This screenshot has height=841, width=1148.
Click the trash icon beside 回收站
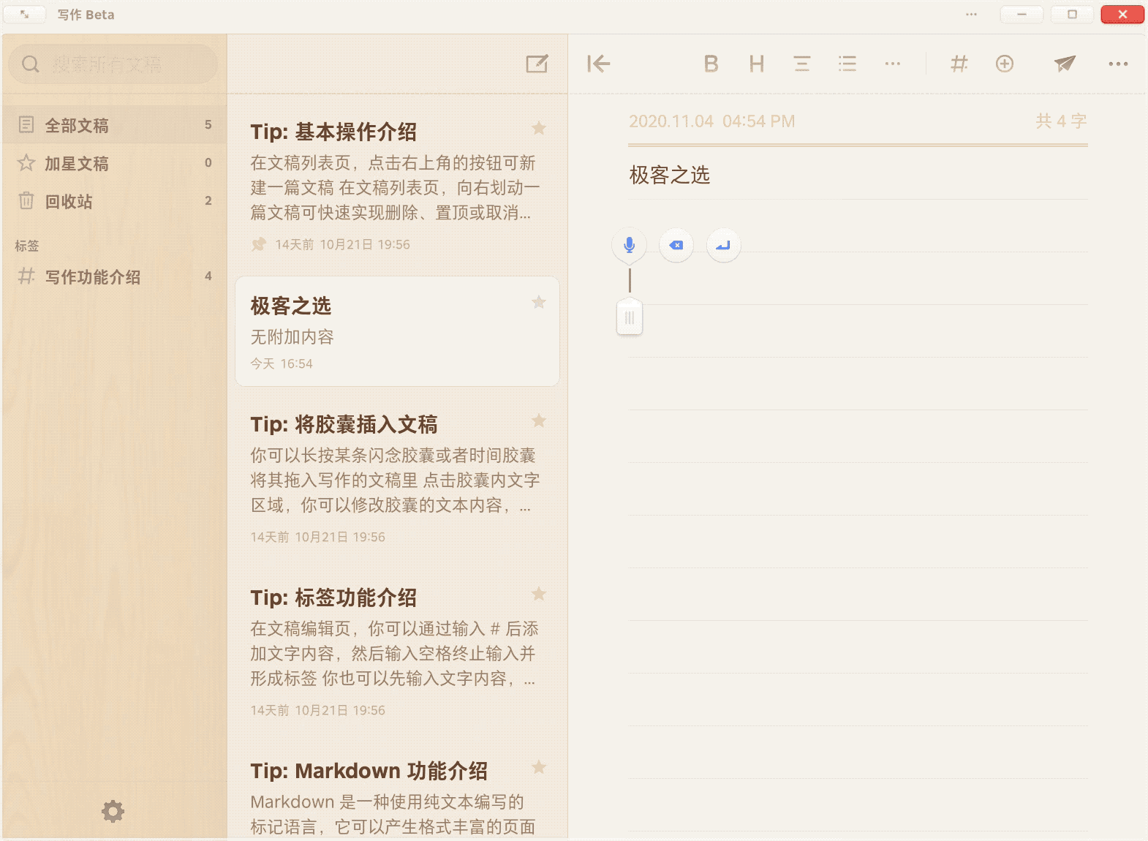(x=26, y=200)
